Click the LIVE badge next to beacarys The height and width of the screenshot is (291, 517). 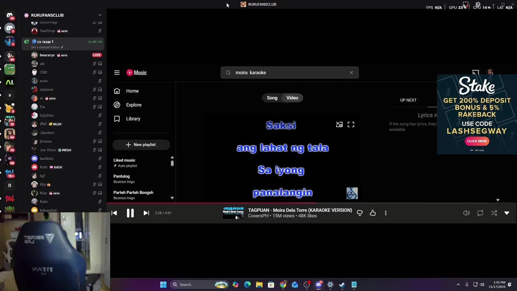pyautogui.click(x=97, y=55)
